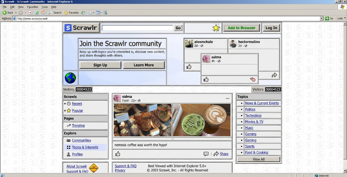
Task: Open the Favorites menu
Action: [33, 7]
